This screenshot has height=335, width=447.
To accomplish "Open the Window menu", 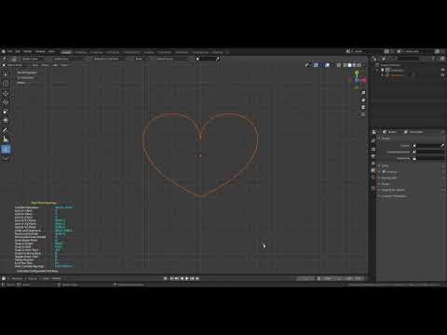I will click(40, 51).
